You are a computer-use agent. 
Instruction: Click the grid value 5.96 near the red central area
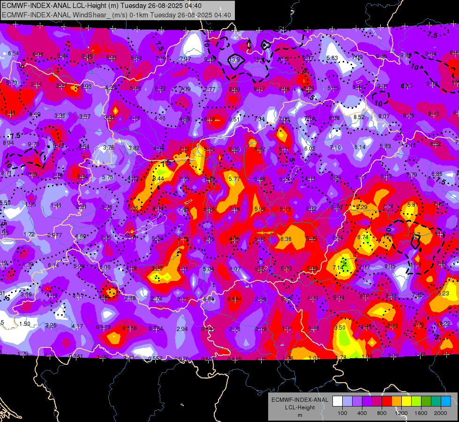tap(260, 209)
